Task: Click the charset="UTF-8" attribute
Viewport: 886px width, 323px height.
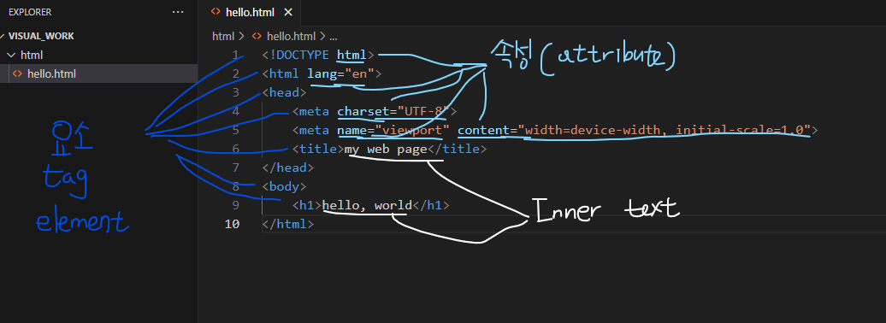Action: click(393, 111)
